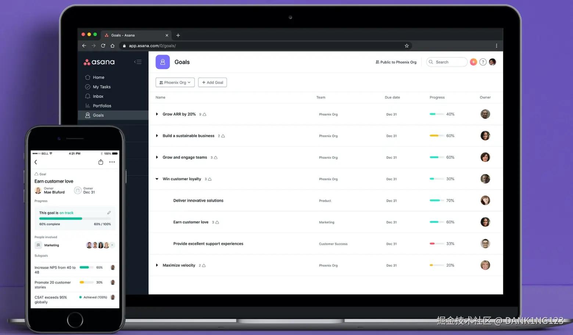This screenshot has height=335, width=573.
Task: Click the 20% progress bar for Maximize velocity
Action: tap(437, 265)
